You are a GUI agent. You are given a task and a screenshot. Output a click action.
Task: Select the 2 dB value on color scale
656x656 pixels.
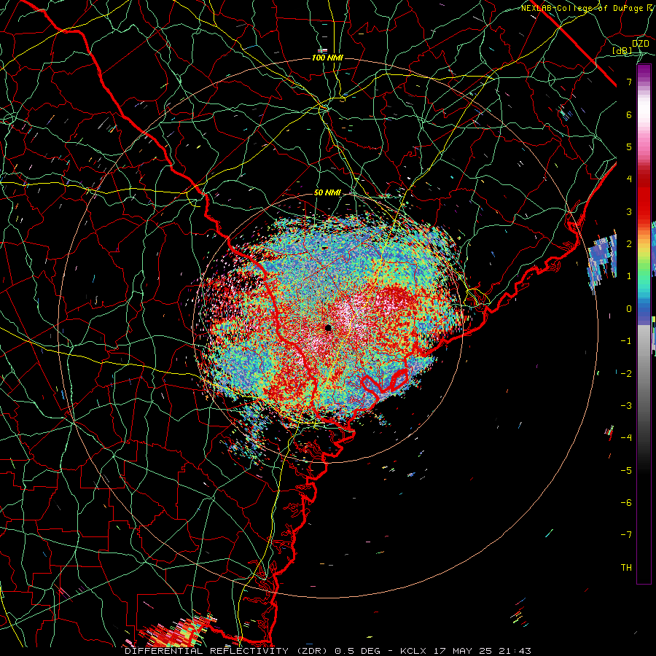(x=629, y=243)
